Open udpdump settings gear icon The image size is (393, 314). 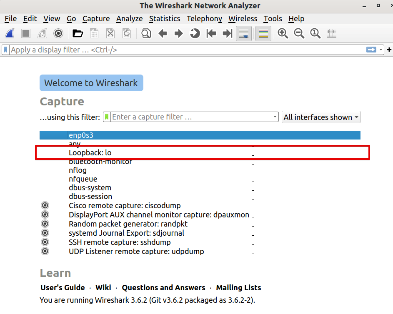[45, 251]
